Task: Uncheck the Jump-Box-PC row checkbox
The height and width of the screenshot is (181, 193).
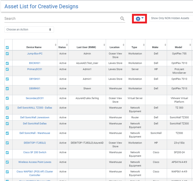Action: point(7,54)
